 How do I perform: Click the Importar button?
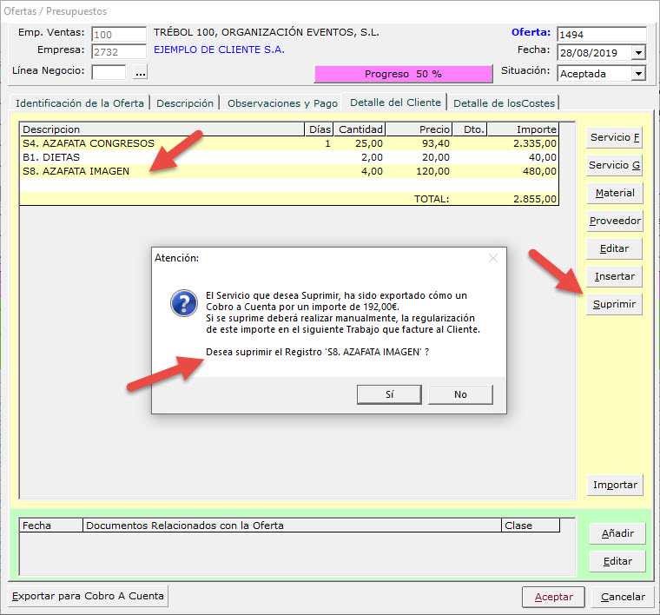615,485
